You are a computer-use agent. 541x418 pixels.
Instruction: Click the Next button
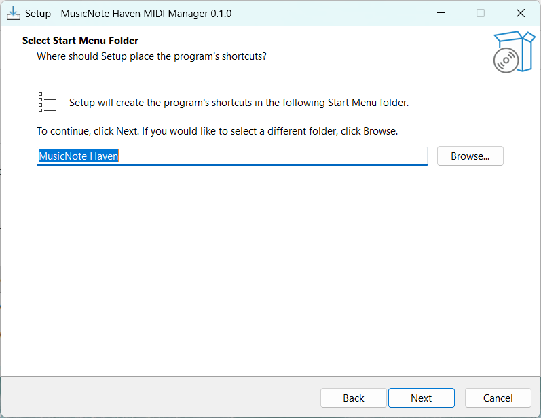tap(422, 398)
